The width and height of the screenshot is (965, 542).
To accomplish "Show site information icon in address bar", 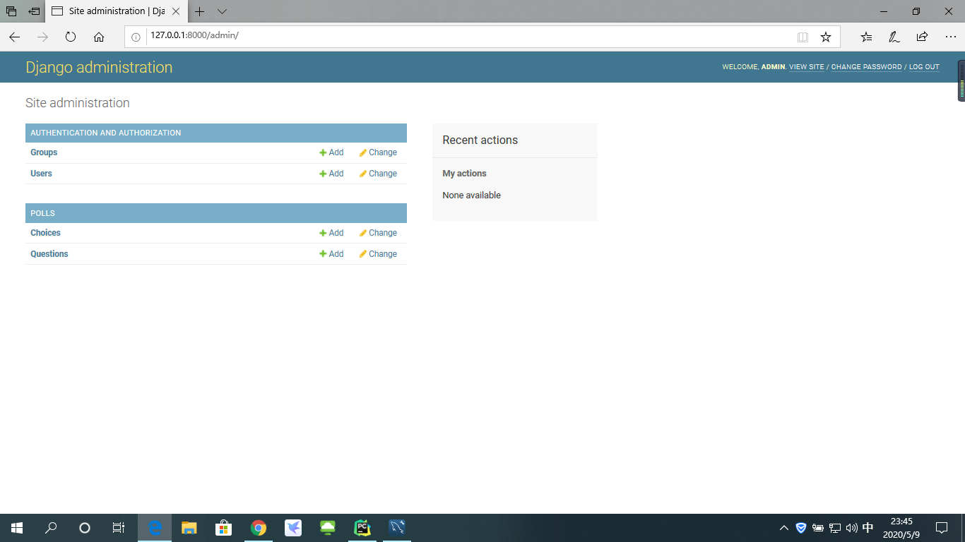I will click(136, 37).
